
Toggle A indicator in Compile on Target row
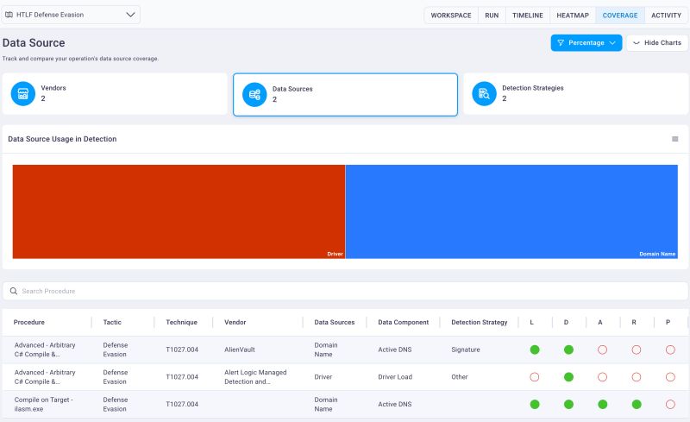[x=602, y=405]
